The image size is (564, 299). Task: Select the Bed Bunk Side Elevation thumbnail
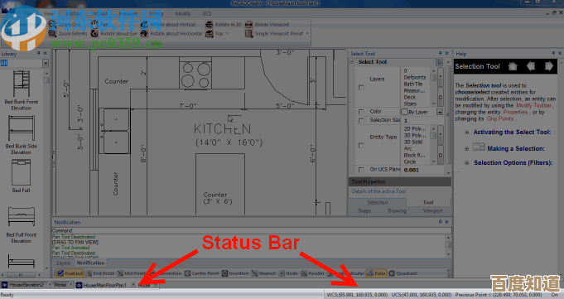[22, 128]
